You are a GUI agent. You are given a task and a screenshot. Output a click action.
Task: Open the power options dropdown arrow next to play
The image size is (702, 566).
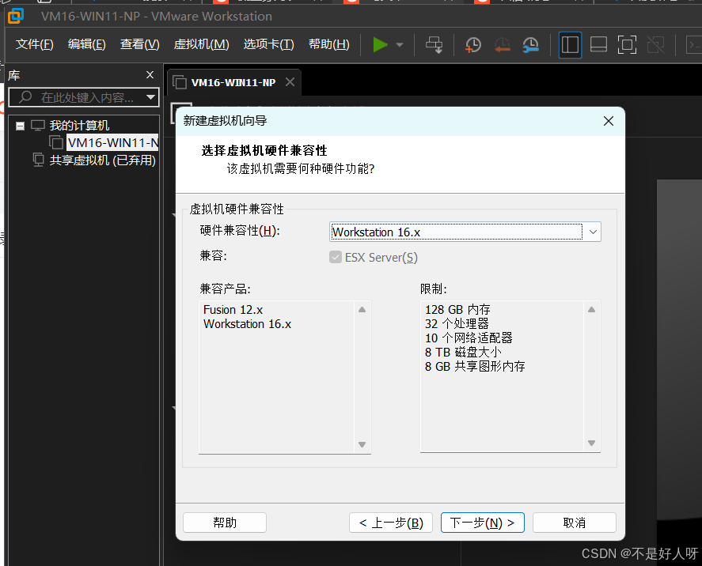pyautogui.click(x=400, y=45)
